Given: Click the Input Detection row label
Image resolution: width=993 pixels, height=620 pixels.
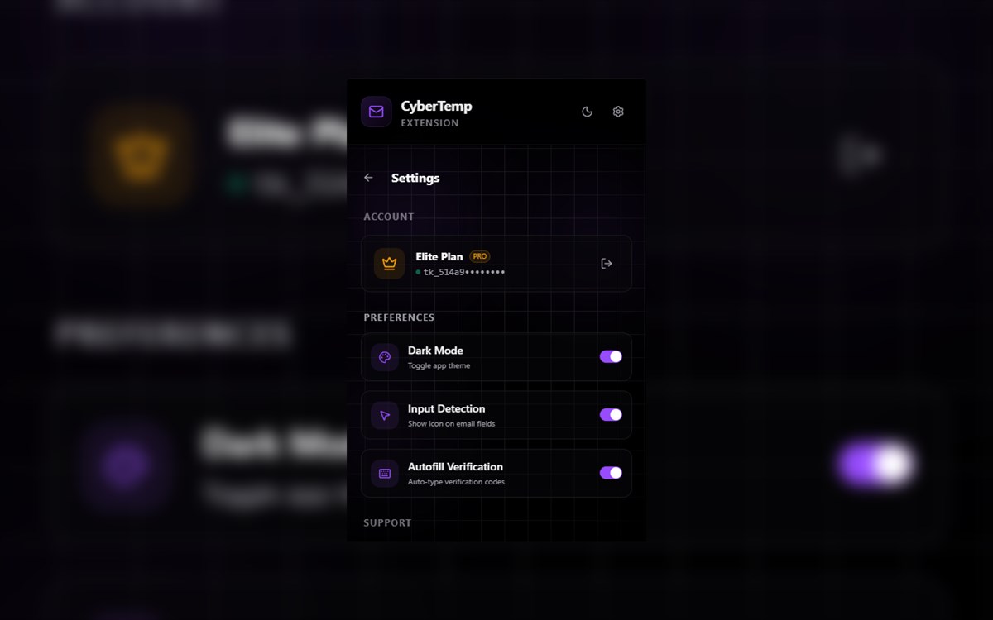Looking at the screenshot, I should [x=447, y=408].
